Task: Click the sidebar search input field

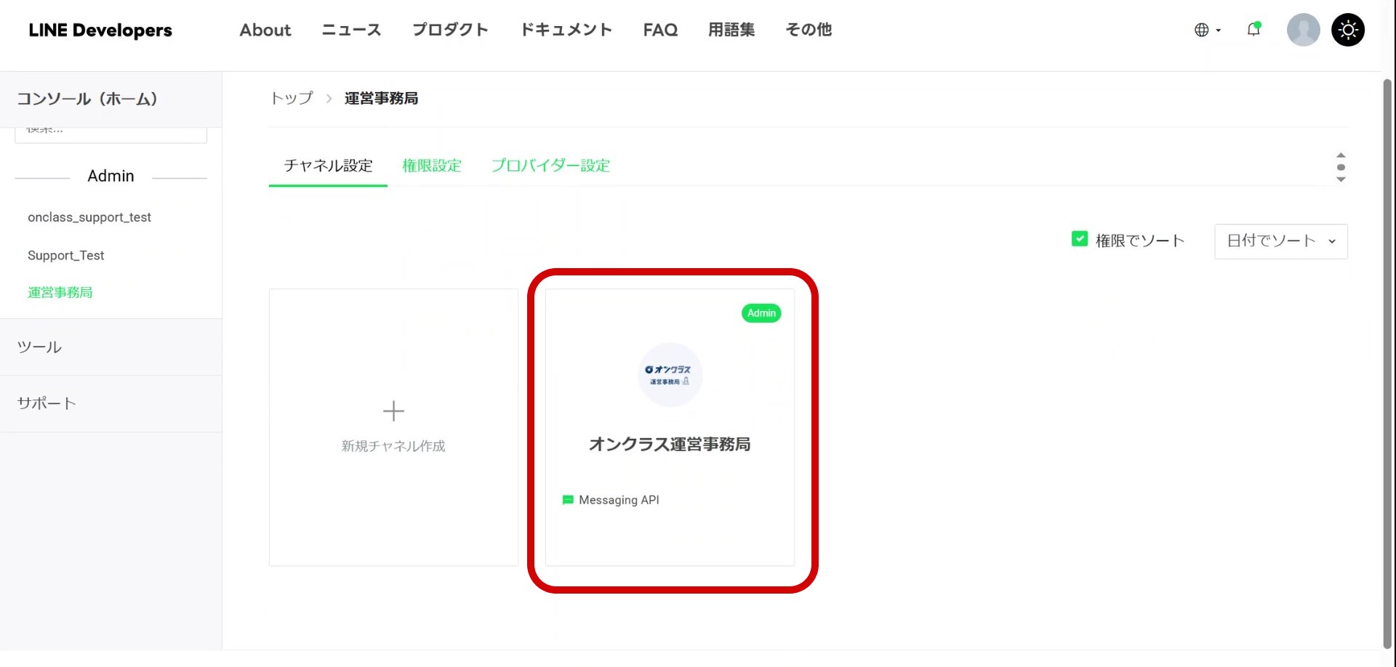Action: pyautogui.click(x=111, y=134)
